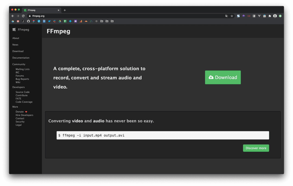Open the Figma bookmark icon
Image resolution: width=293 pixels, height=186 pixels.
click(x=33, y=21)
